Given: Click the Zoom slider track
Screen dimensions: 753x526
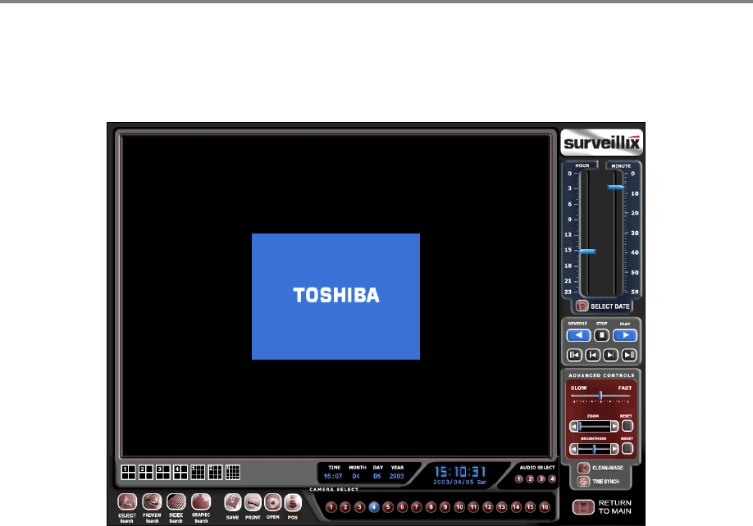Looking at the screenshot, I should pos(594,426).
